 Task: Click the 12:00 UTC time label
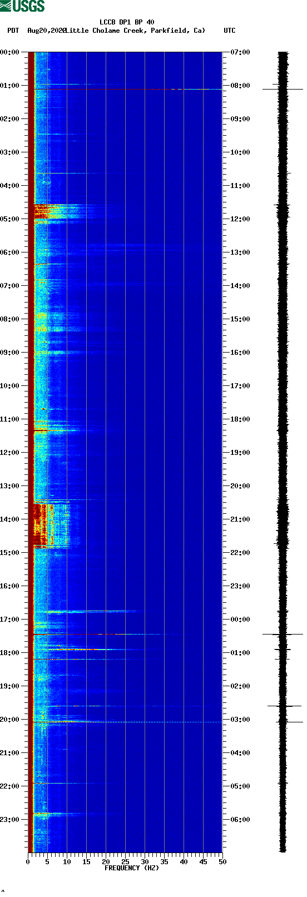click(240, 219)
